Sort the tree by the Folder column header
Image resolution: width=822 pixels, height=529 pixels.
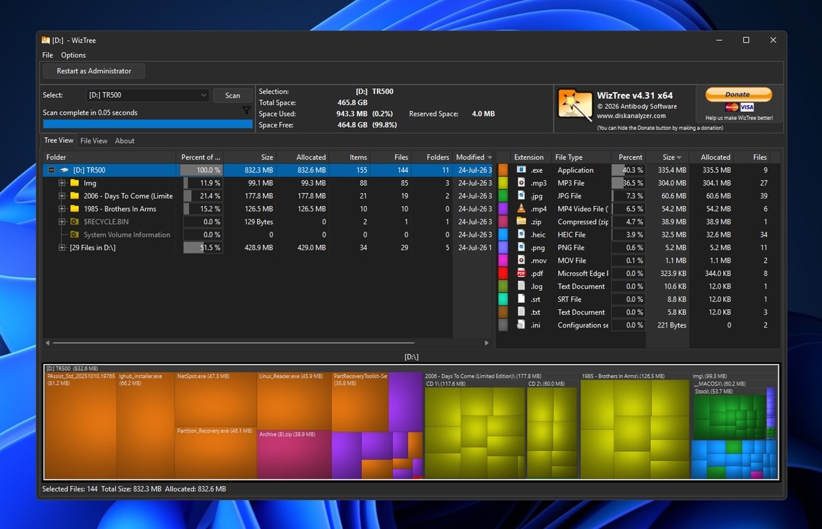tap(109, 158)
